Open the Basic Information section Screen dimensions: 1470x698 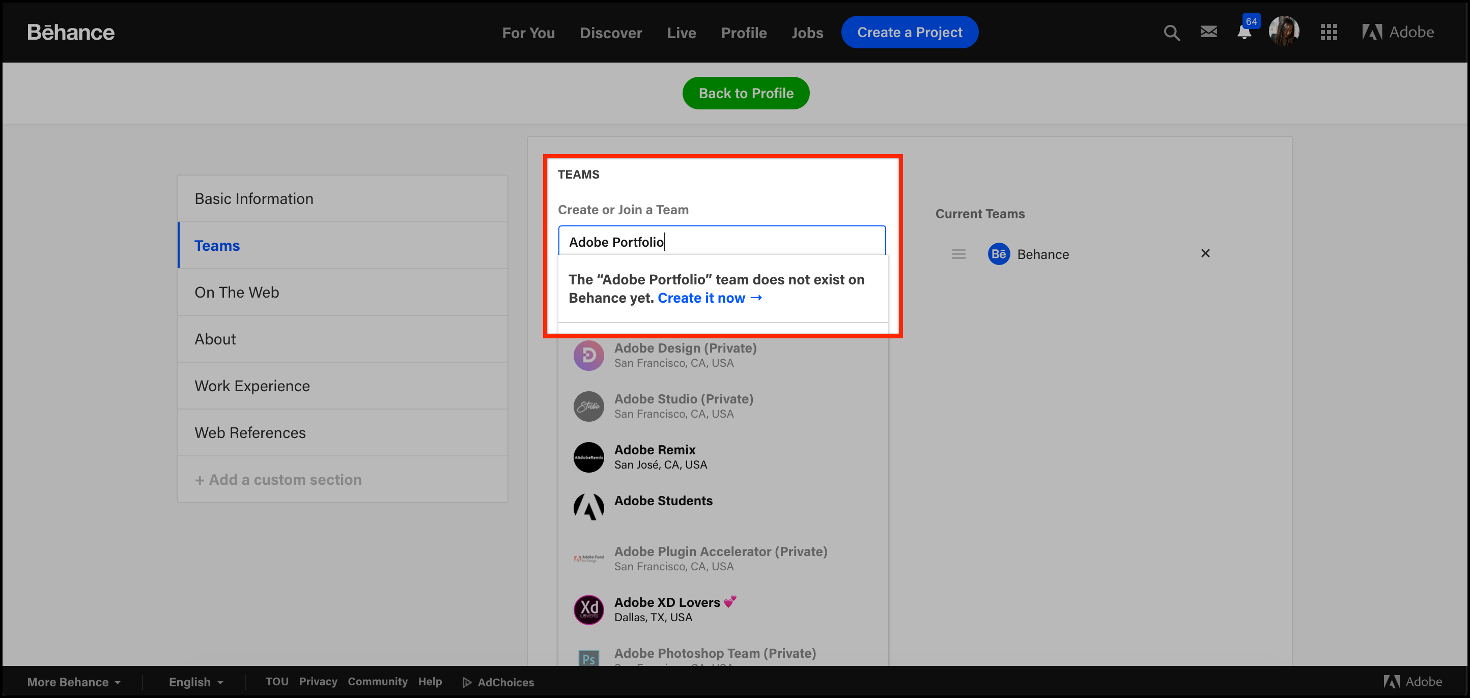253,198
